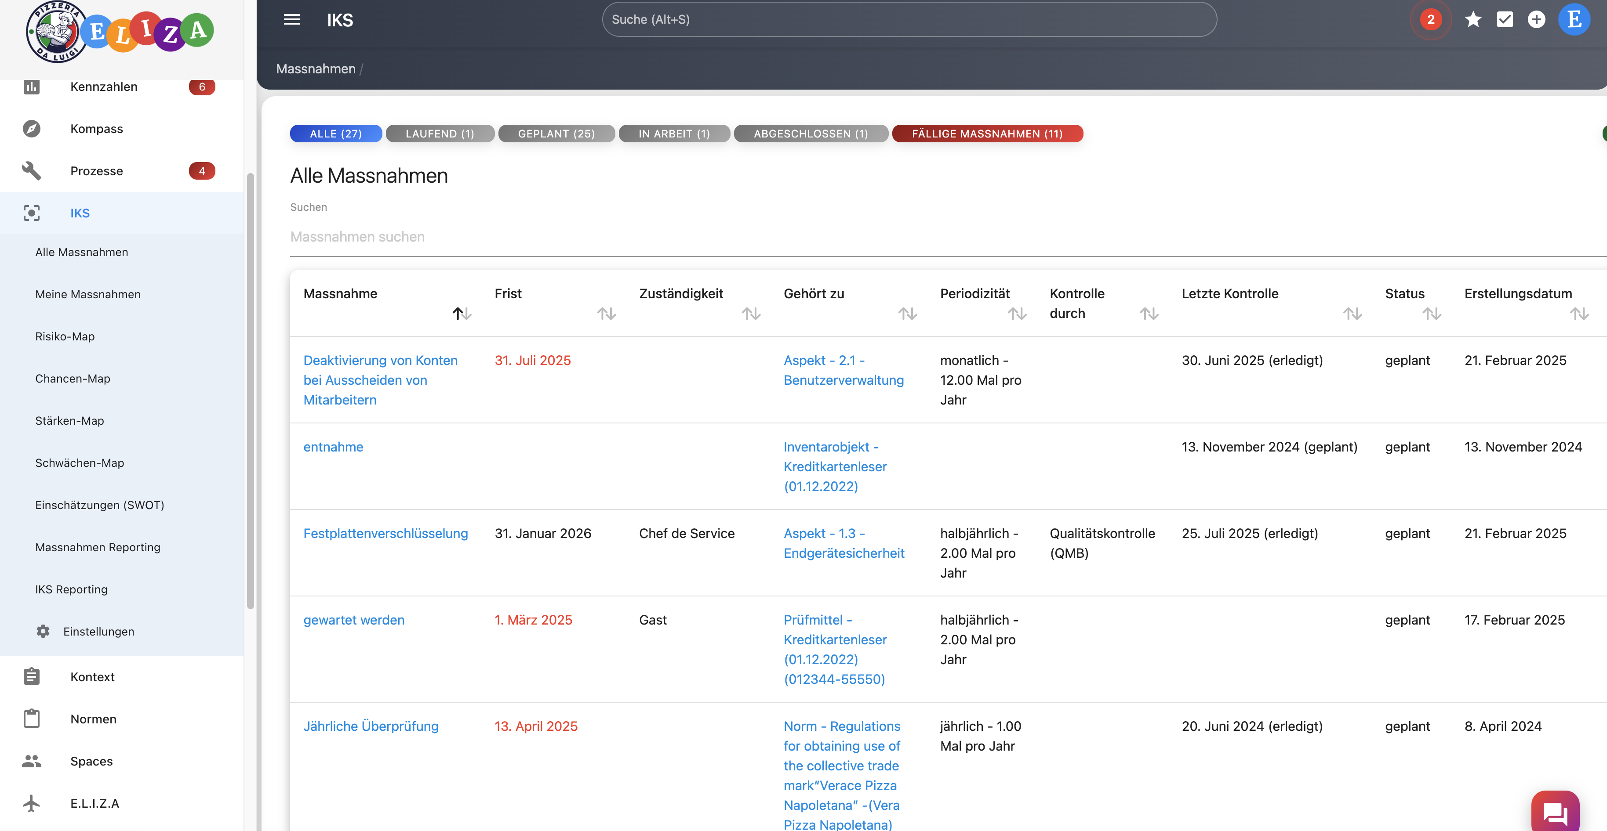Click the star favorites icon
This screenshot has height=831, width=1607.
pyautogui.click(x=1473, y=20)
